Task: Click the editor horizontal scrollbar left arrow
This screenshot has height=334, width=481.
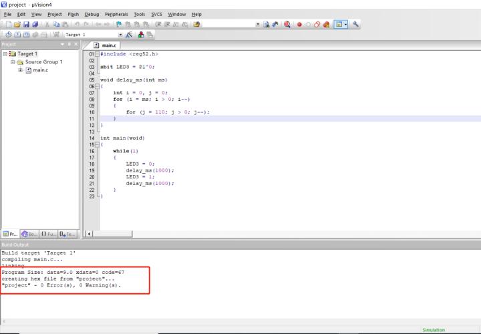Action: pos(90,233)
